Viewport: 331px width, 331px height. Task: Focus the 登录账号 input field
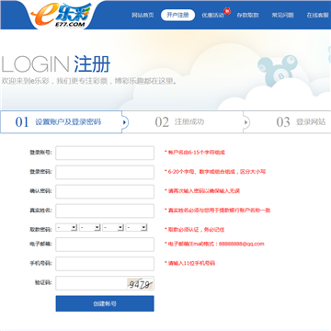[x=105, y=153]
